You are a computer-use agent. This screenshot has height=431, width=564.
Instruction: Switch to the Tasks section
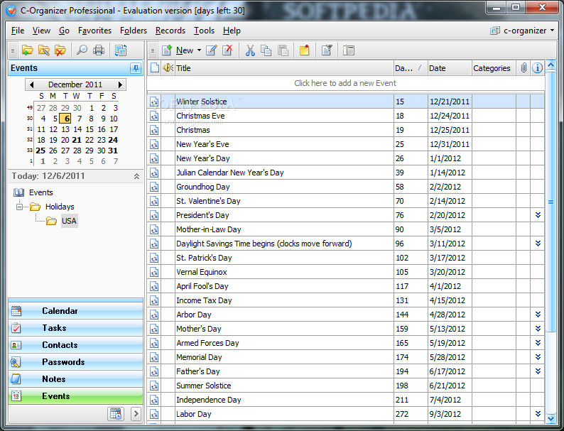coord(75,328)
